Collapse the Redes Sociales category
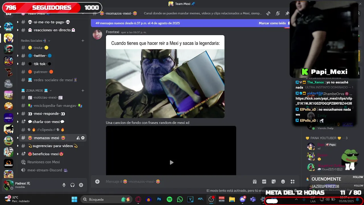Viewport: 364px width, 205px height. pyautogui.click(x=35, y=41)
